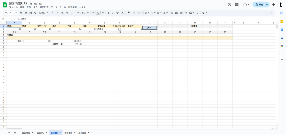
Task: Show the all sheets list
Action: point(15,133)
